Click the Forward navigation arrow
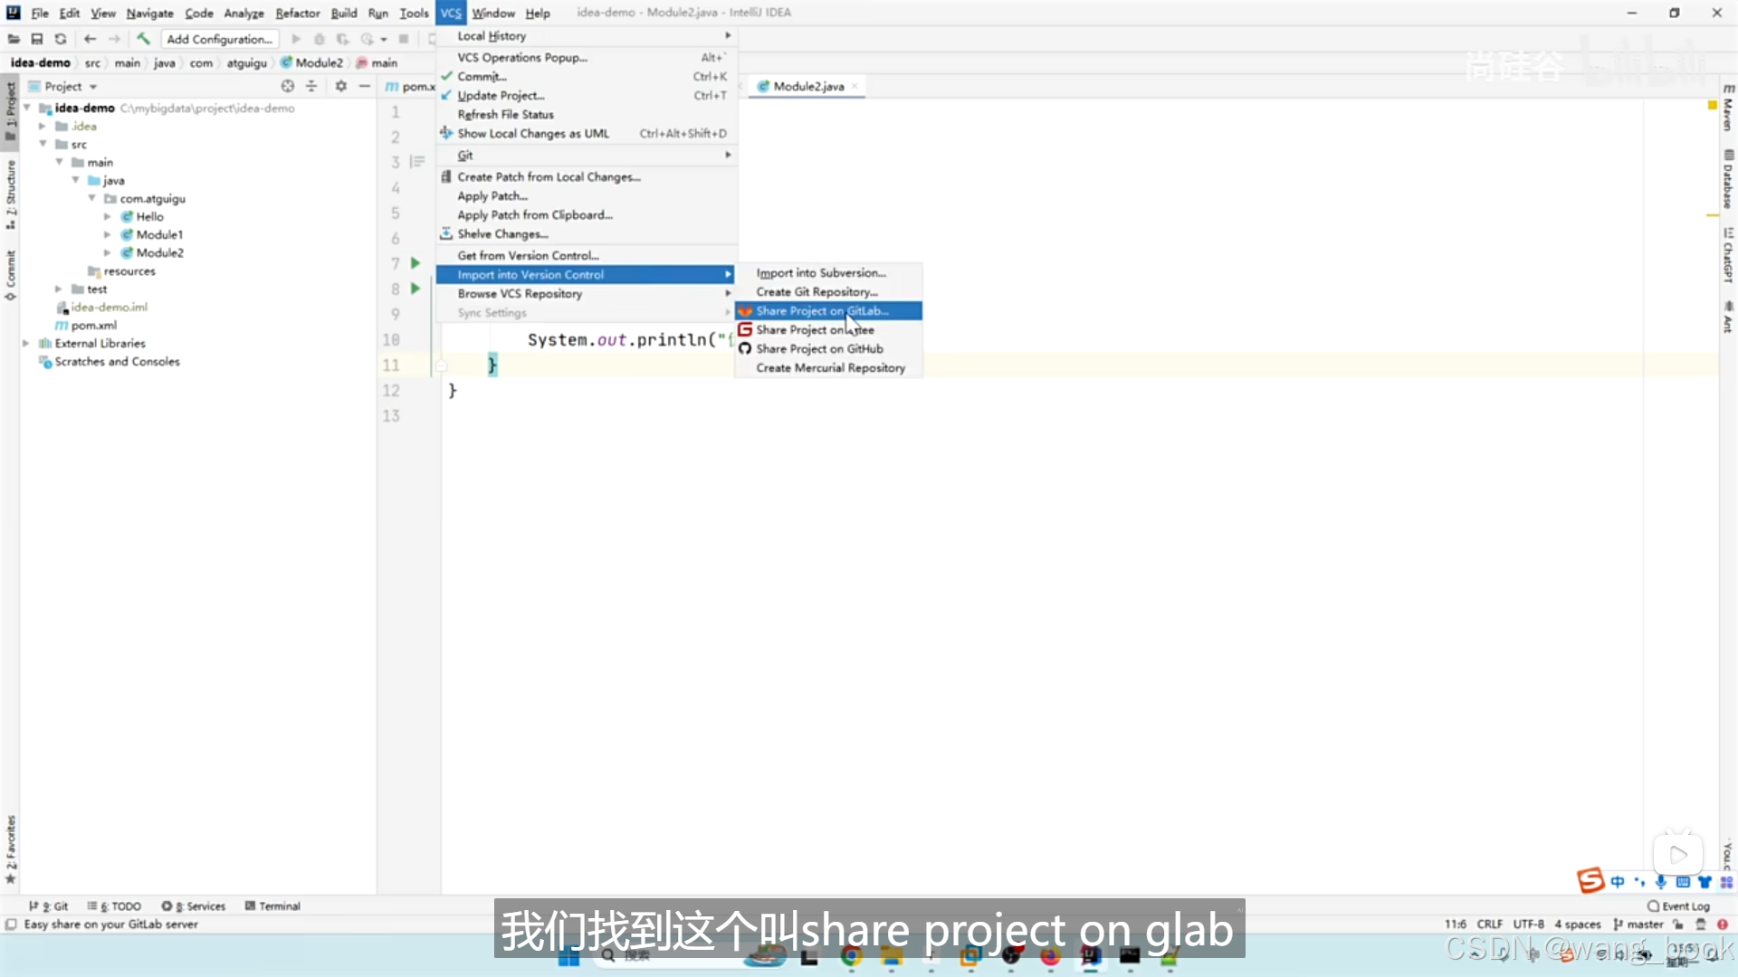 tap(114, 39)
